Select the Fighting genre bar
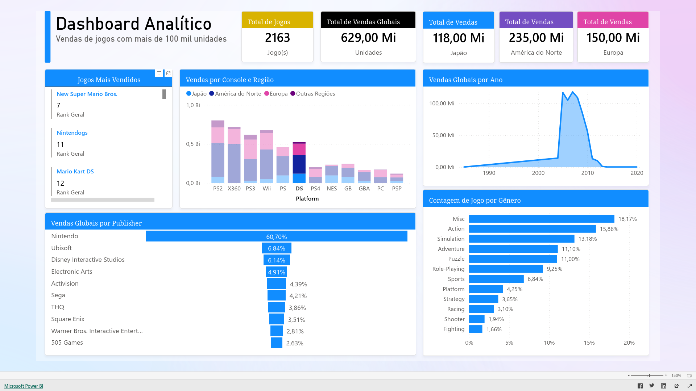Screen dimensions: 696x391 coord(476,329)
